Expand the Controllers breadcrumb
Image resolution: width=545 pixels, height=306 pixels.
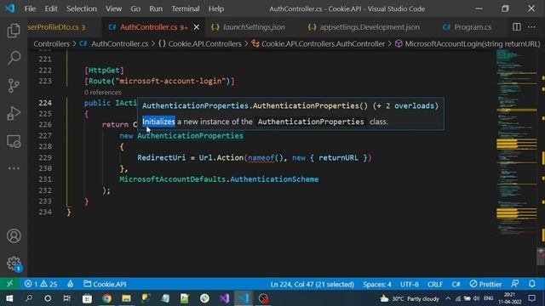(51, 43)
